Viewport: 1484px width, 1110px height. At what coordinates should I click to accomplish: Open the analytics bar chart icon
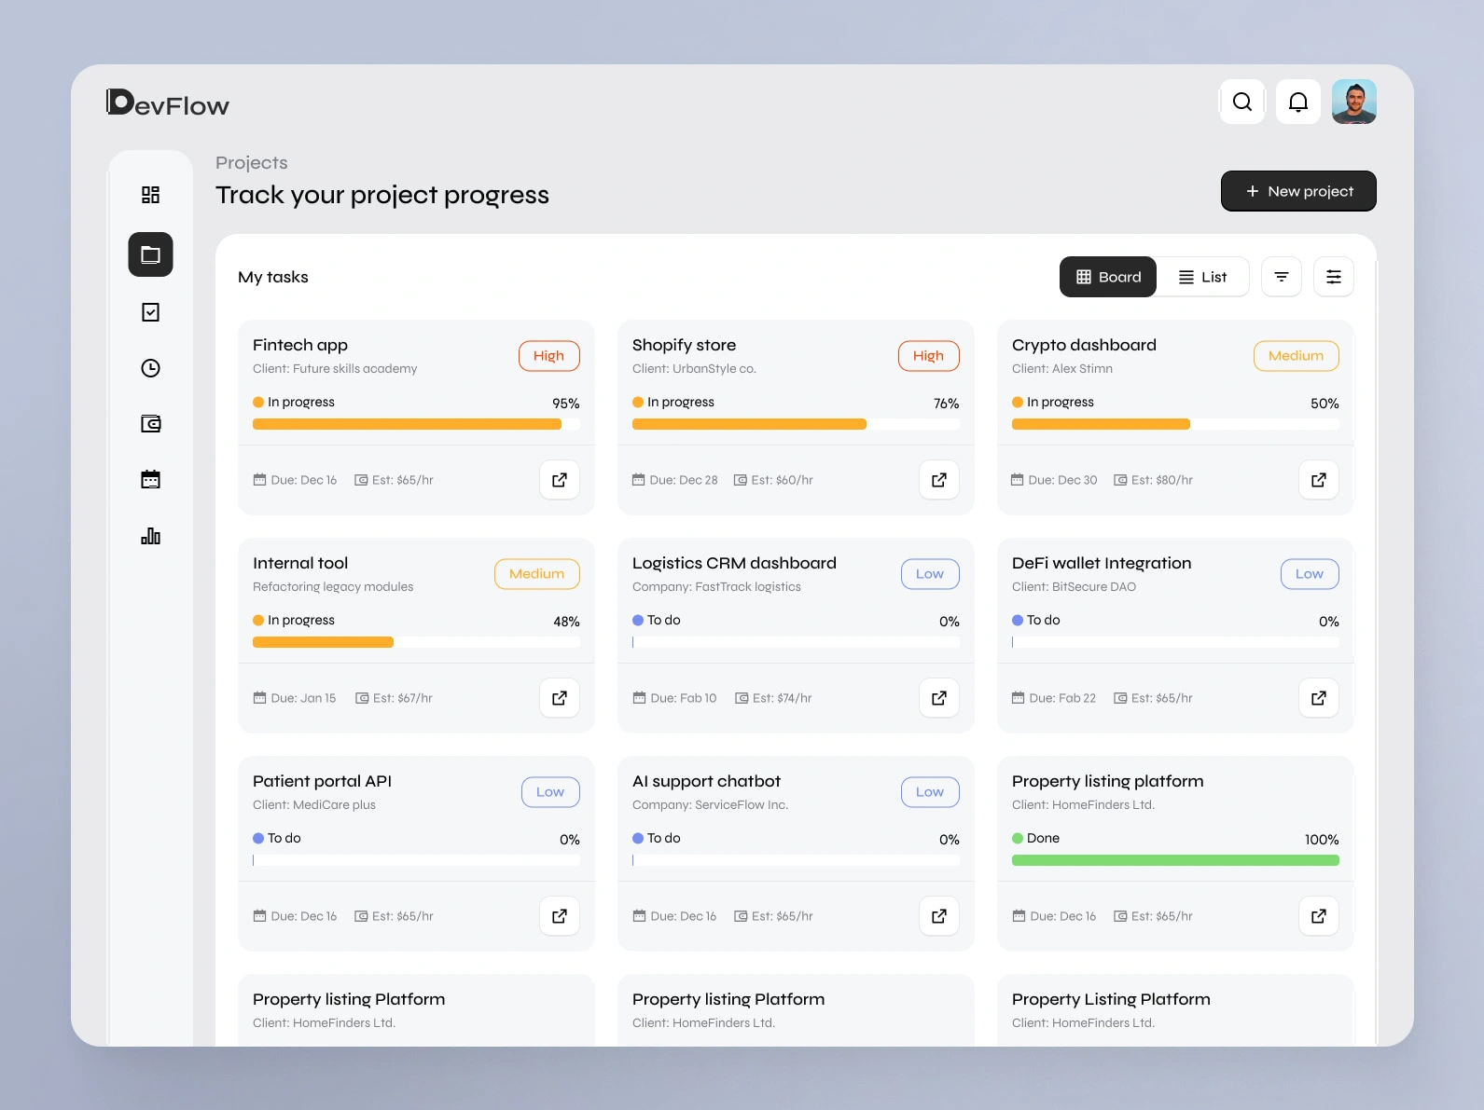[150, 536]
